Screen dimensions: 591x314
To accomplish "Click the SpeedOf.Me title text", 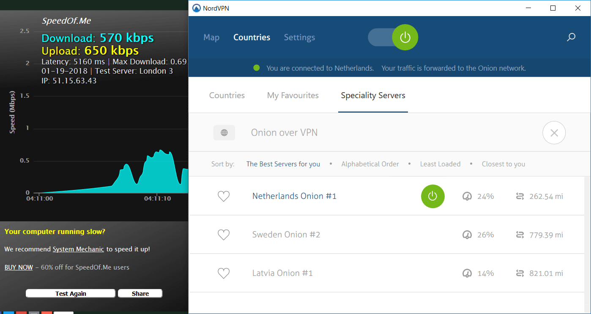I will (x=66, y=21).
